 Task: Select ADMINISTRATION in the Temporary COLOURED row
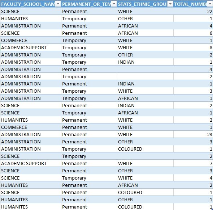(x=21, y=149)
